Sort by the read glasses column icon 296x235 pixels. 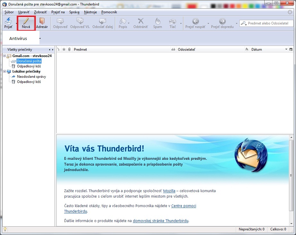(173, 50)
